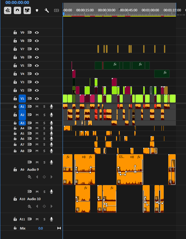186x239 pixels.
Task: Solo track A7
Action: click(44, 144)
